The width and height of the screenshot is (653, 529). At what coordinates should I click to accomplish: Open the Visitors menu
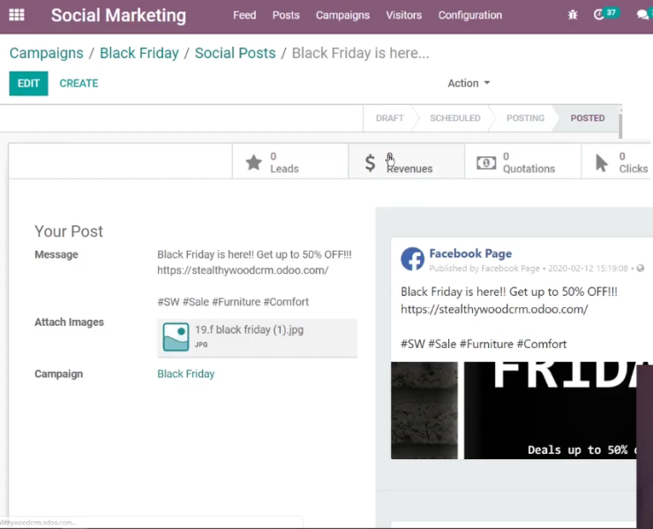pyautogui.click(x=403, y=15)
